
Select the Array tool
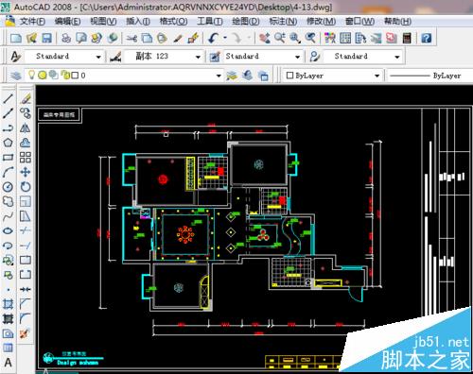26,158
